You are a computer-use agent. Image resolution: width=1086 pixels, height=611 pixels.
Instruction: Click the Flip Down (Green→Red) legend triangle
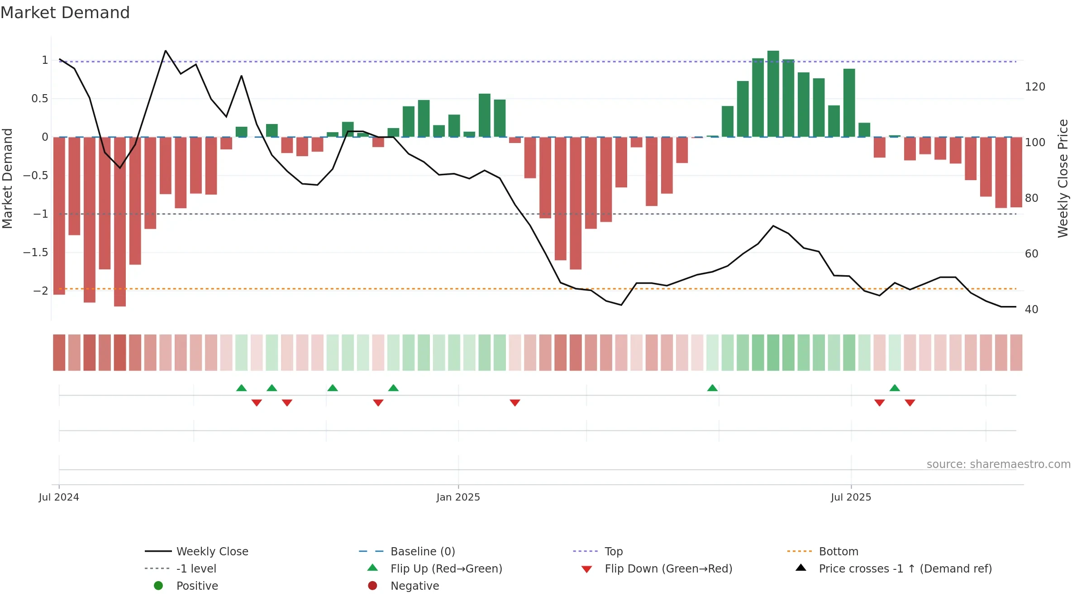pyautogui.click(x=587, y=569)
